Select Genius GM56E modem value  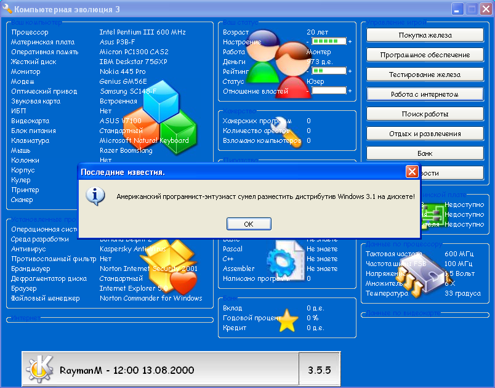click(x=123, y=81)
